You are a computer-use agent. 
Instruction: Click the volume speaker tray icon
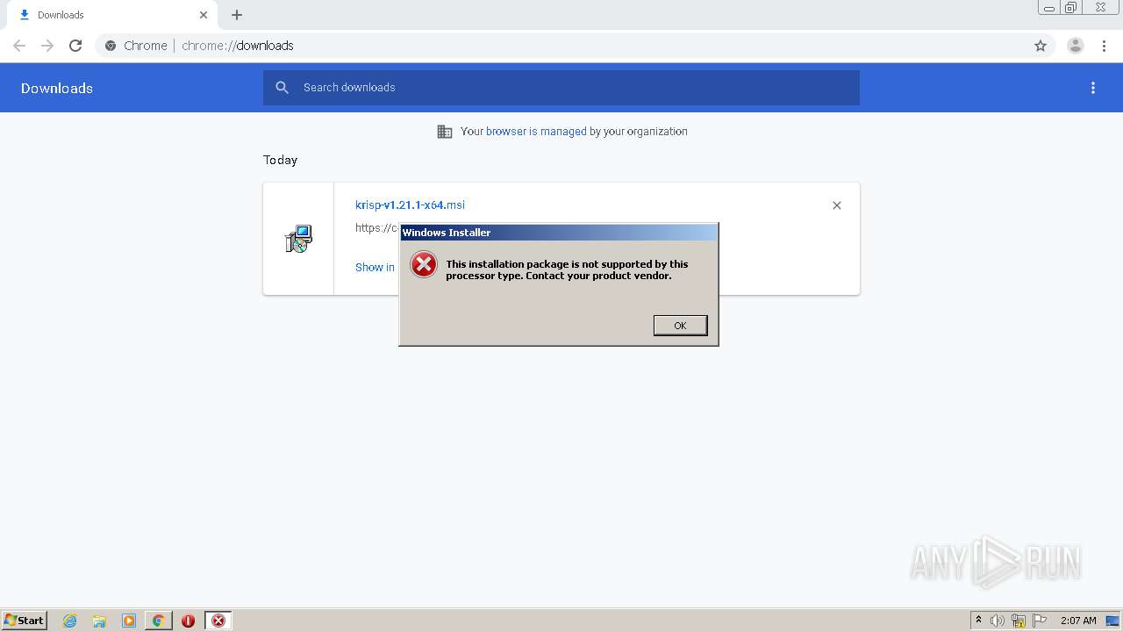coord(998,621)
